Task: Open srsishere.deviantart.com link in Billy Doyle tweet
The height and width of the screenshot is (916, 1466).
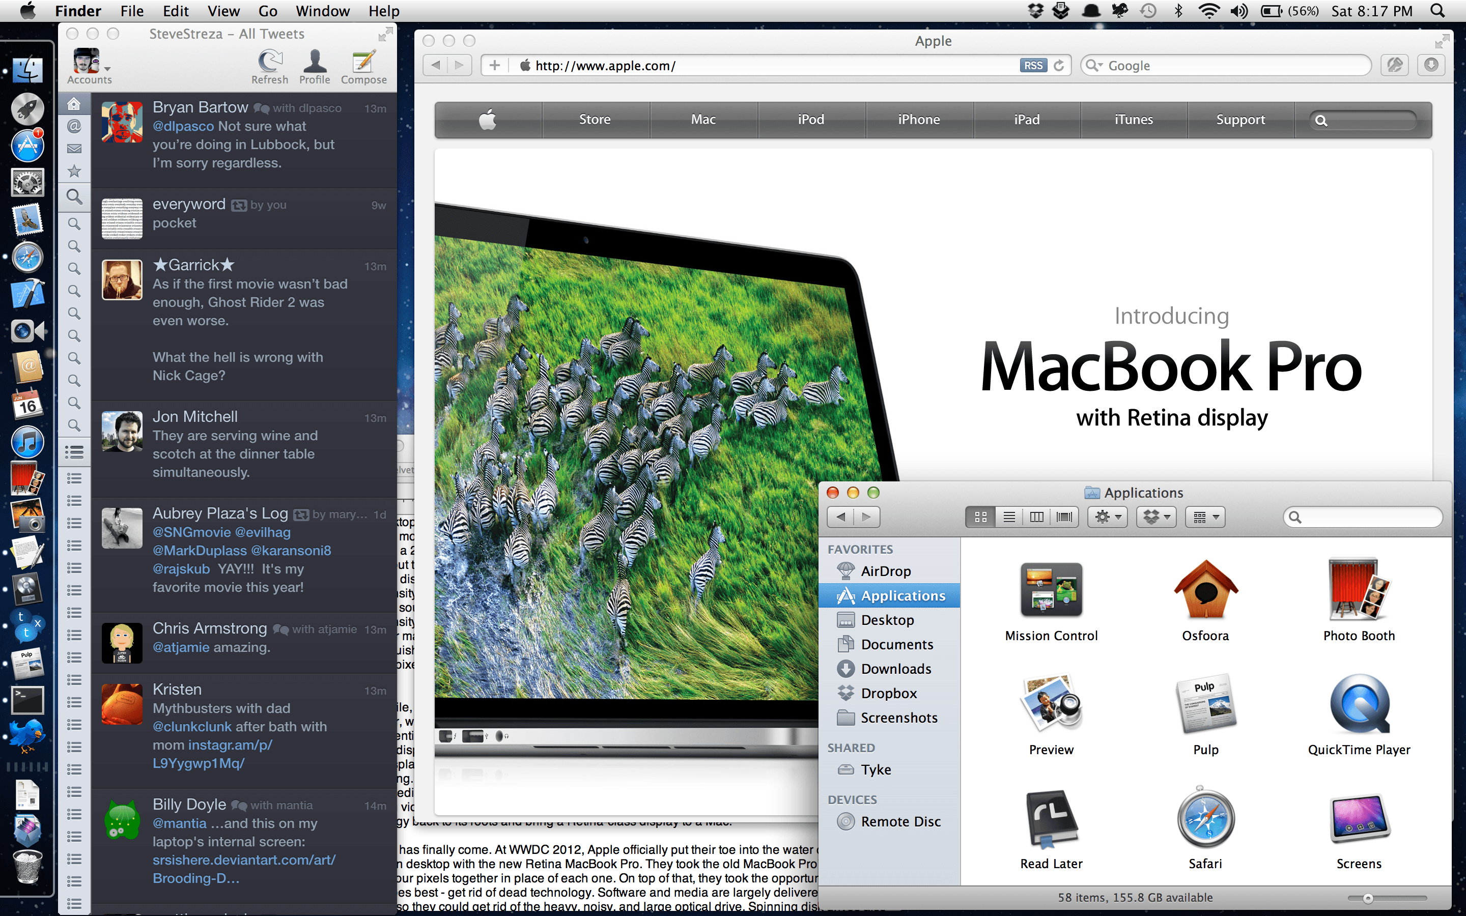Action: tap(244, 869)
